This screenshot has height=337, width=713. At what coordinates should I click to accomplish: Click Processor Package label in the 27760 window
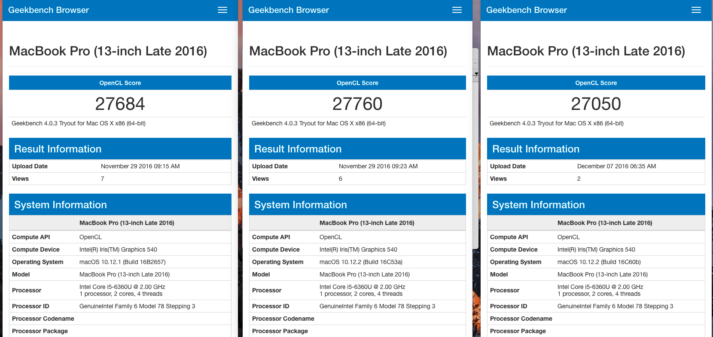click(280, 331)
